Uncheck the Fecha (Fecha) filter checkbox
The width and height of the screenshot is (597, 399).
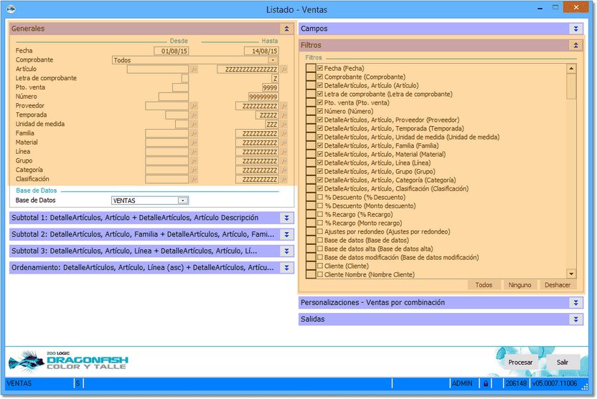click(x=320, y=68)
